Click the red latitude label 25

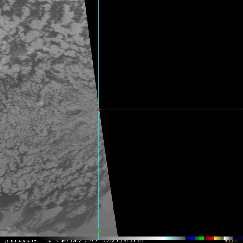tap(98, 109)
